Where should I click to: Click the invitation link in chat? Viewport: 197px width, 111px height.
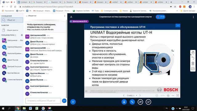(40, 30)
